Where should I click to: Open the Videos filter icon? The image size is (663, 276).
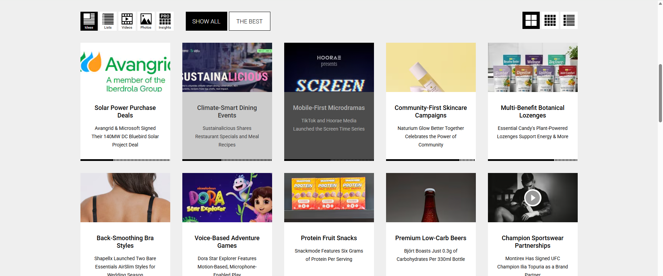127,21
